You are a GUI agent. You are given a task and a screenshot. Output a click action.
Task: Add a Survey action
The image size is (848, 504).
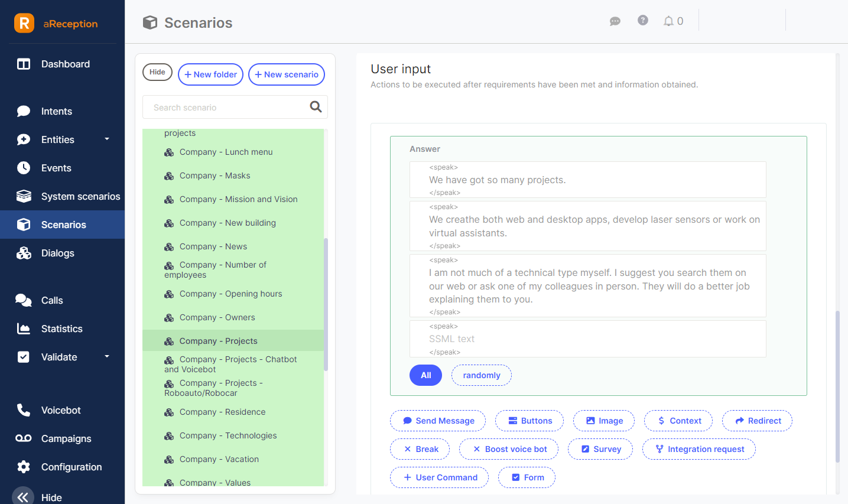point(600,449)
